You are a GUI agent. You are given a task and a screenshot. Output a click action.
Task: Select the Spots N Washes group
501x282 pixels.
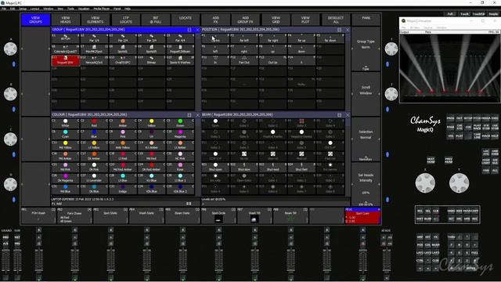180,60
